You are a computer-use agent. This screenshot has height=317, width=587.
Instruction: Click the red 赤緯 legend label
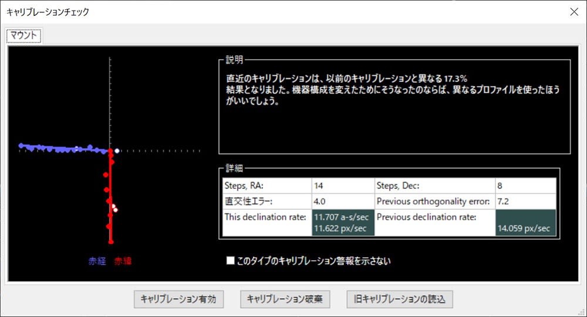(x=123, y=261)
